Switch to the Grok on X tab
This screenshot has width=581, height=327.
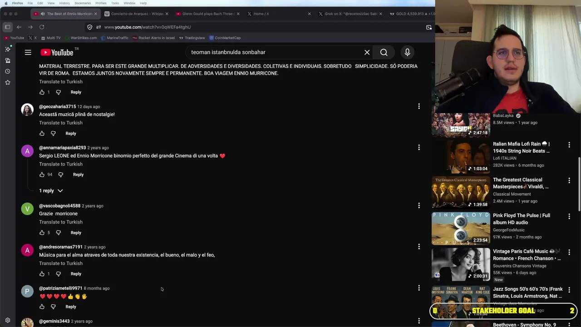coord(350,14)
